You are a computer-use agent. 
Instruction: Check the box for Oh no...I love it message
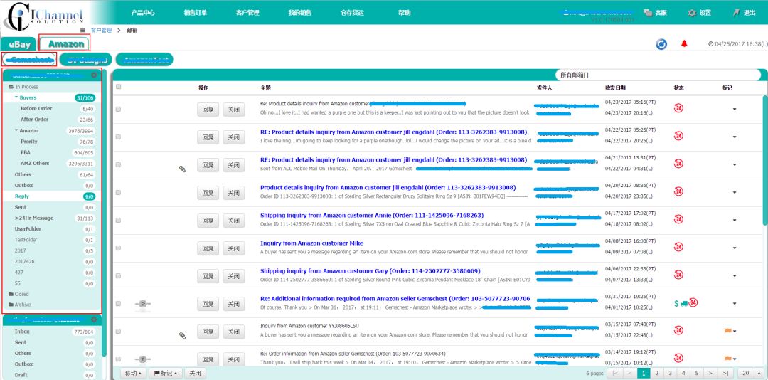(118, 110)
